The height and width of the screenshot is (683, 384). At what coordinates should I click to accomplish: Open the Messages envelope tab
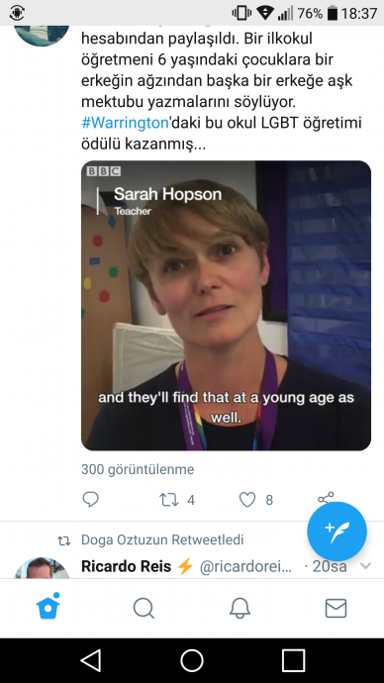point(336,608)
